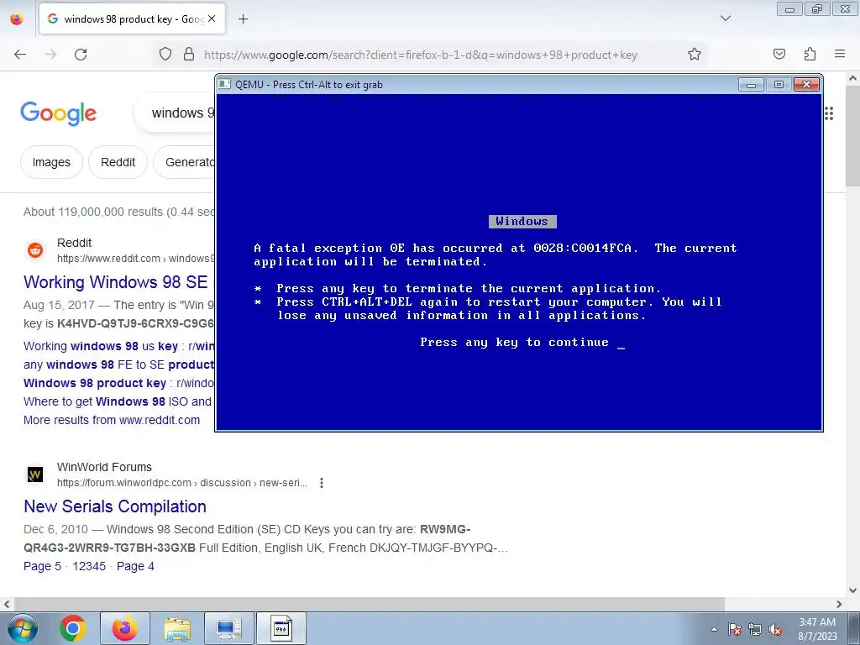Click the muted volume tray icon
The image size is (860, 645).
[775, 629]
